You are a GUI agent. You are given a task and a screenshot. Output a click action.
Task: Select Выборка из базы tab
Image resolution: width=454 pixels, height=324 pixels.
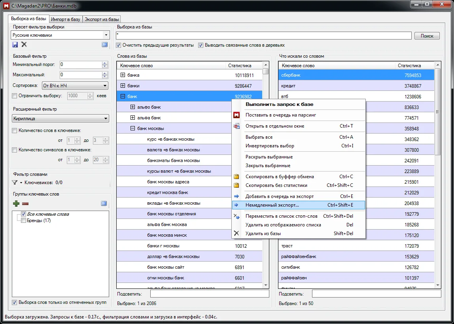tap(28, 19)
